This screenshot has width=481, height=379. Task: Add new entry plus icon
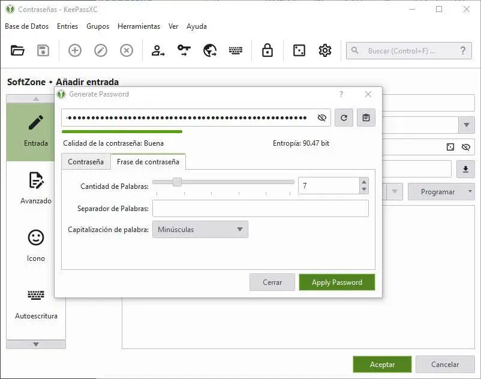click(75, 50)
